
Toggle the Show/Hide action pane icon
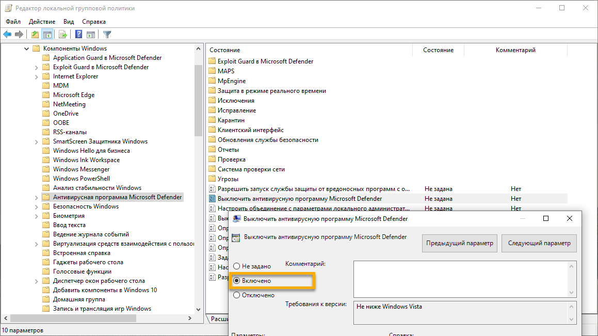point(91,34)
